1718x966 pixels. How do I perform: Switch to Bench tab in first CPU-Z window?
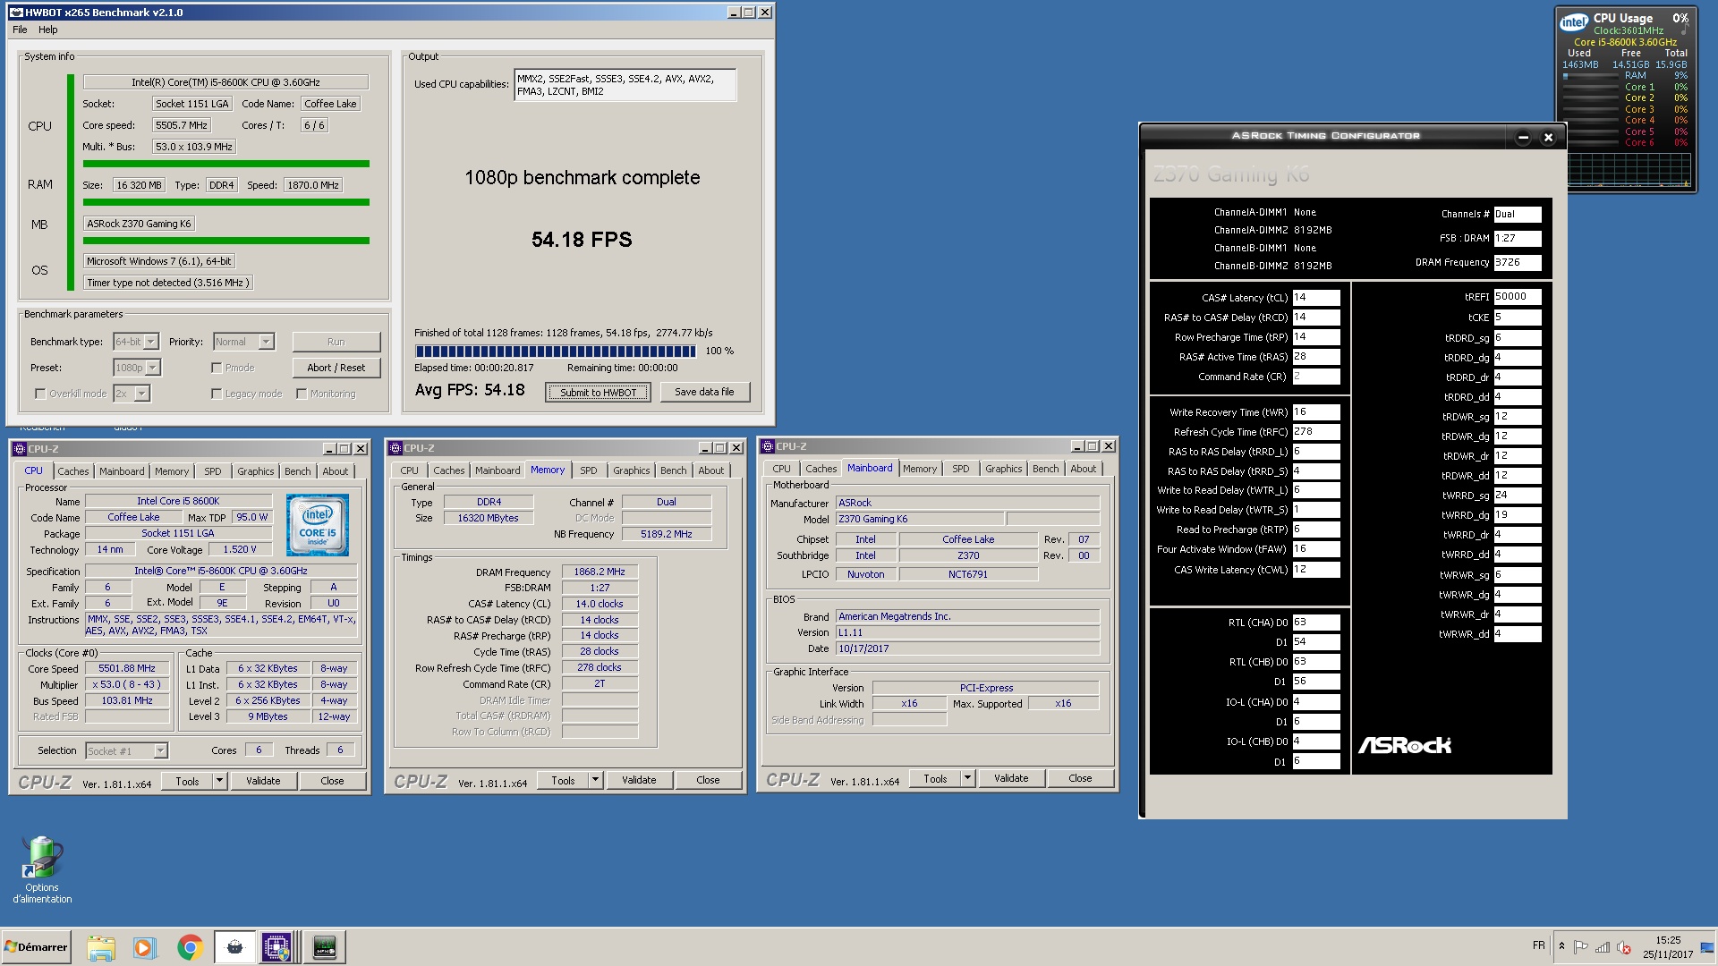tap(298, 471)
